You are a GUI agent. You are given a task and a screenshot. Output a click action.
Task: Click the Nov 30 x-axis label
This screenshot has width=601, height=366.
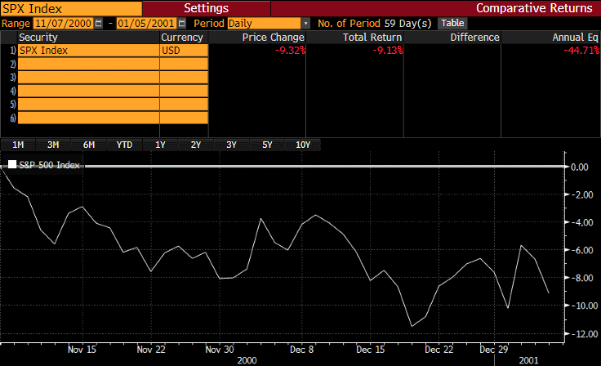tap(220, 350)
